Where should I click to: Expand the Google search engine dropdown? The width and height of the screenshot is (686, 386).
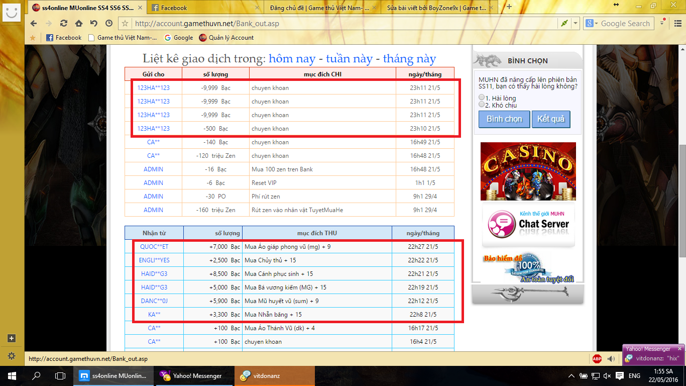[x=591, y=24]
